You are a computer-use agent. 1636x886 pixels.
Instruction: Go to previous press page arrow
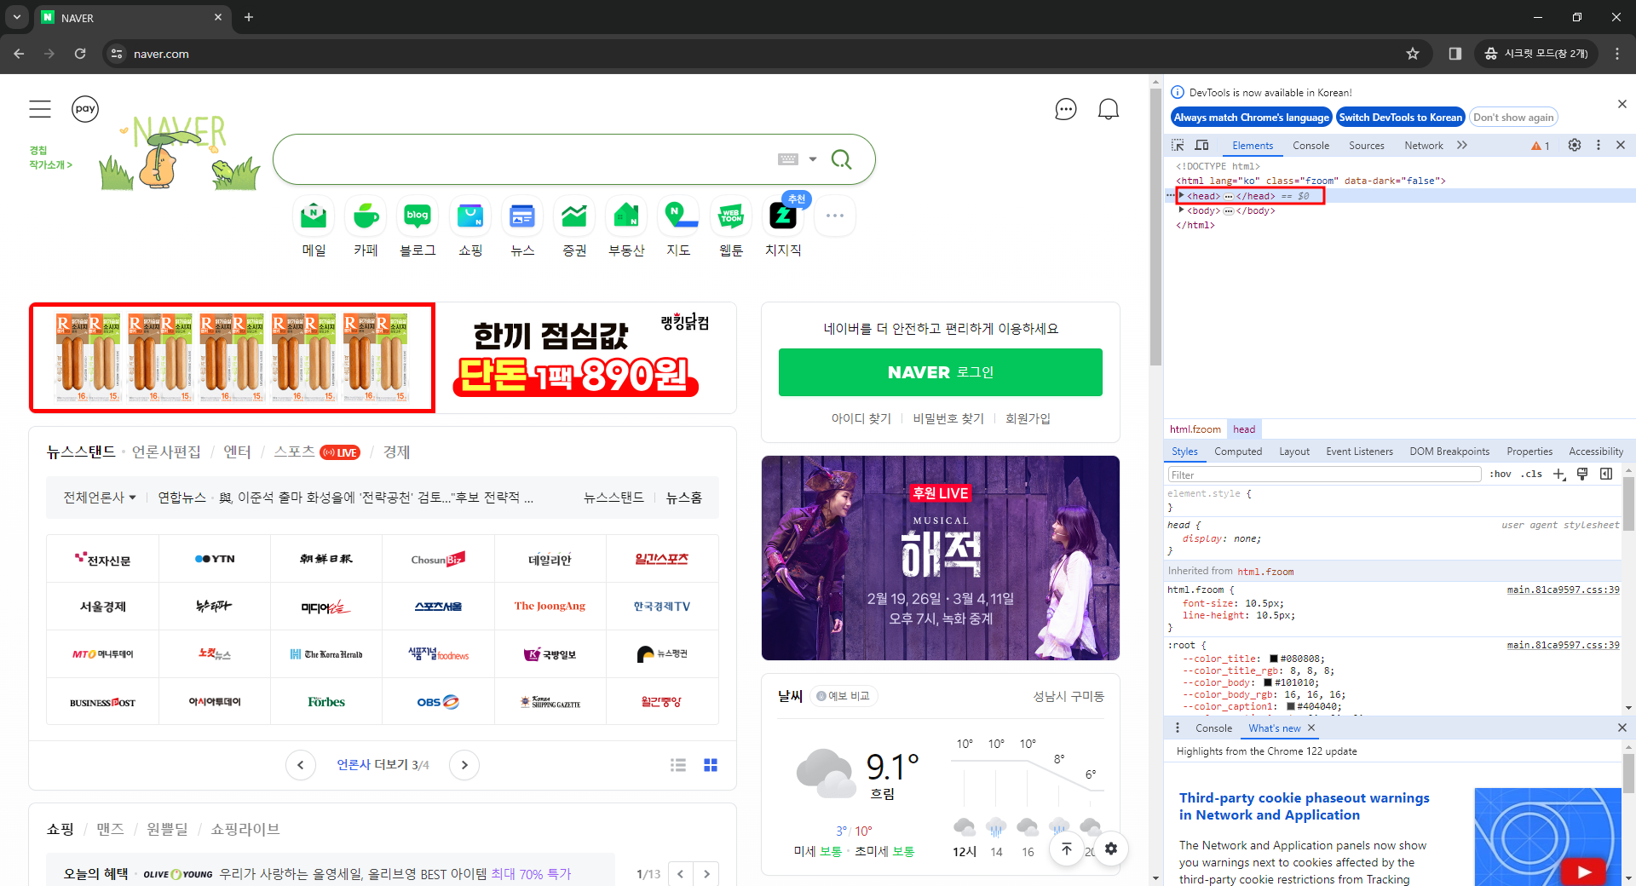[300, 765]
